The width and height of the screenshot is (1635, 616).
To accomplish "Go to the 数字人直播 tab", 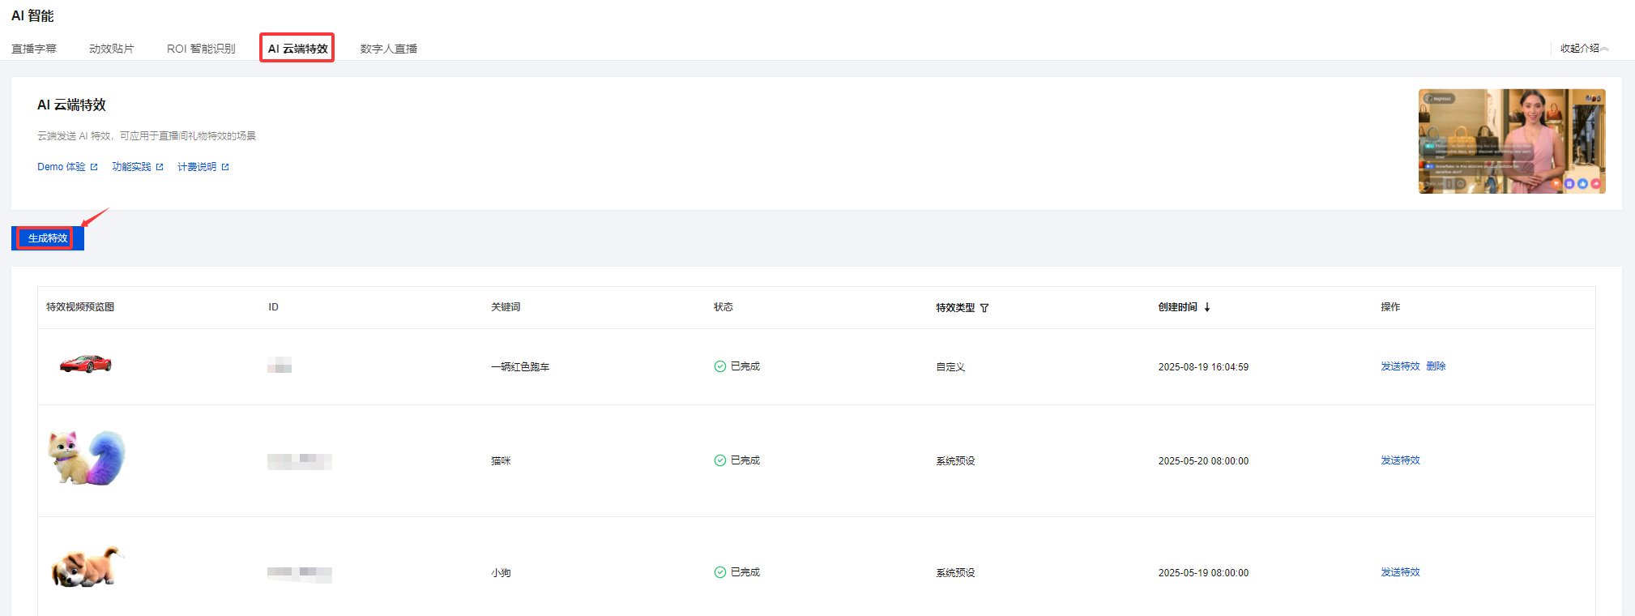I will [x=389, y=49].
